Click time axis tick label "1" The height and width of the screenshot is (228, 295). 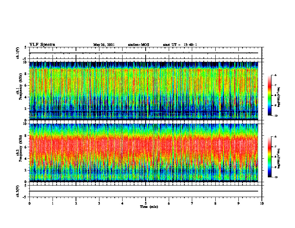pyautogui.click(x=53, y=203)
